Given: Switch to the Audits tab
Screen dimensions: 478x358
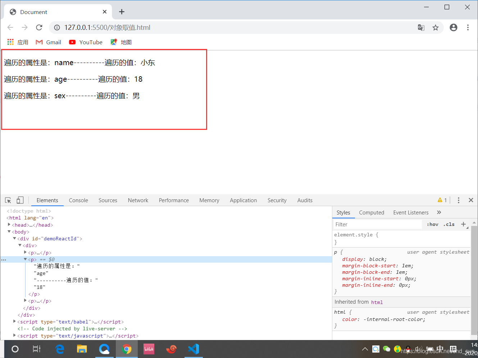Looking at the screenshot, I should click(x=305, y=200).
